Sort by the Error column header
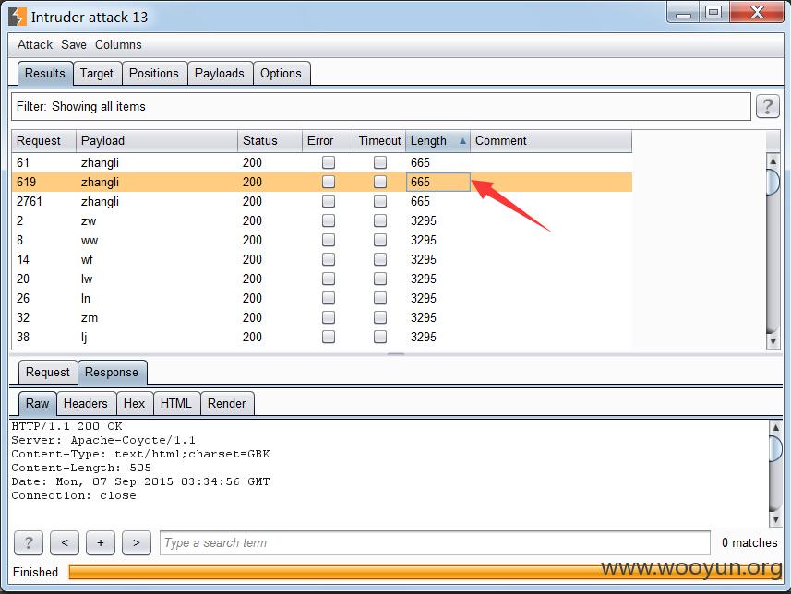Image resolution: width=791 pixels, height=594 pixels. coord(328,141)
